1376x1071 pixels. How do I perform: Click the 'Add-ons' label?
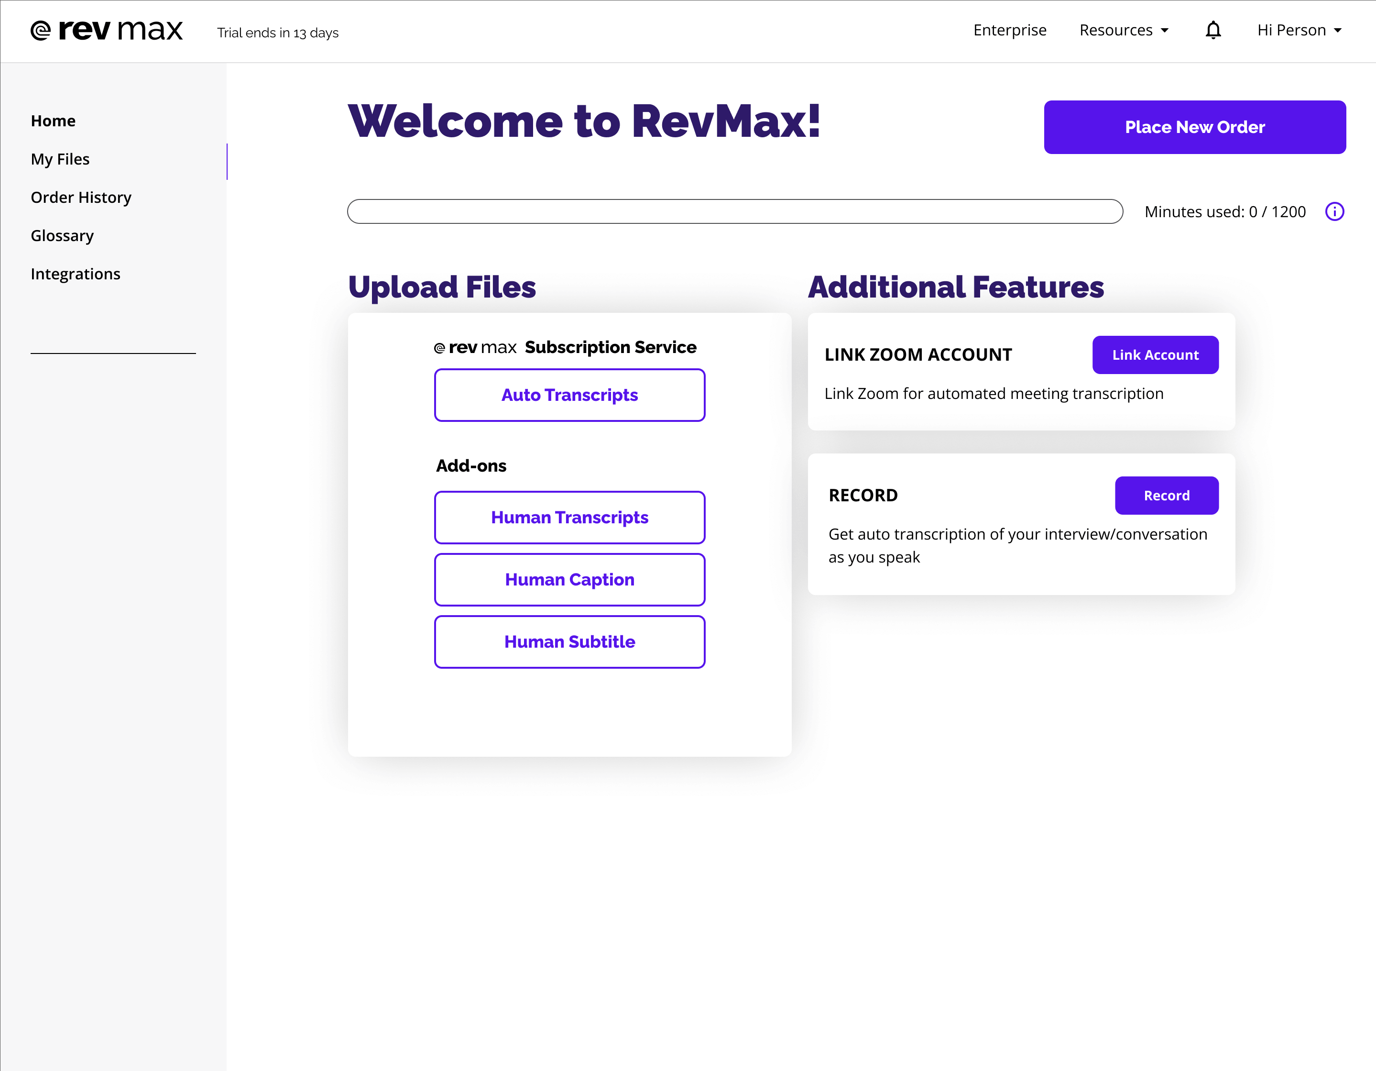tap(470, 466)
